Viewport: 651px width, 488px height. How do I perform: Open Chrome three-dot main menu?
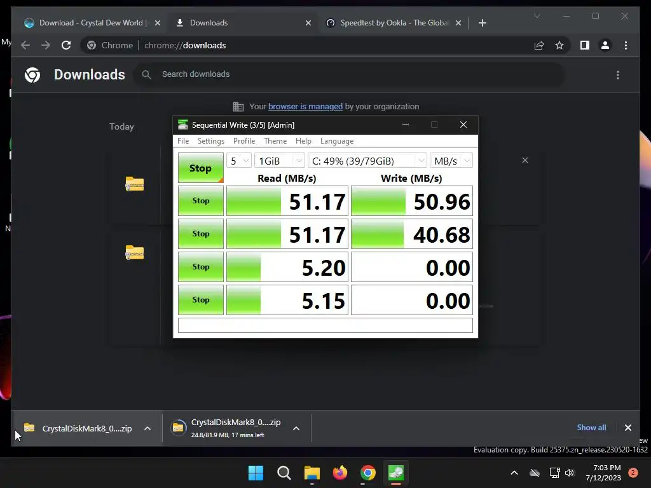(626, 45)
